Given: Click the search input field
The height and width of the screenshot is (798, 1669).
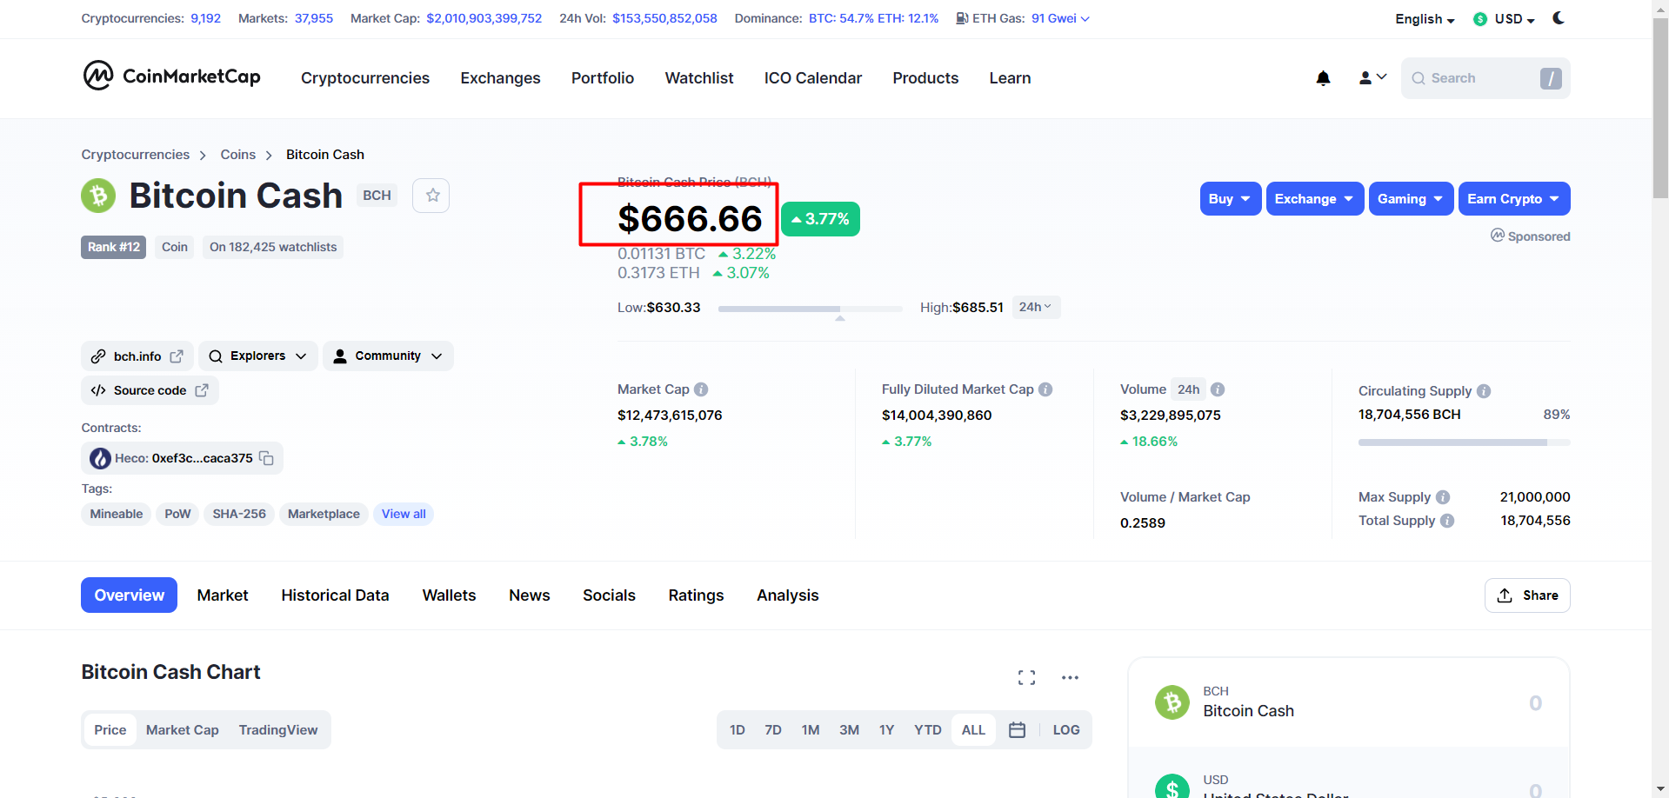Looking at the screenshot, I should [x=1485, y=78].
